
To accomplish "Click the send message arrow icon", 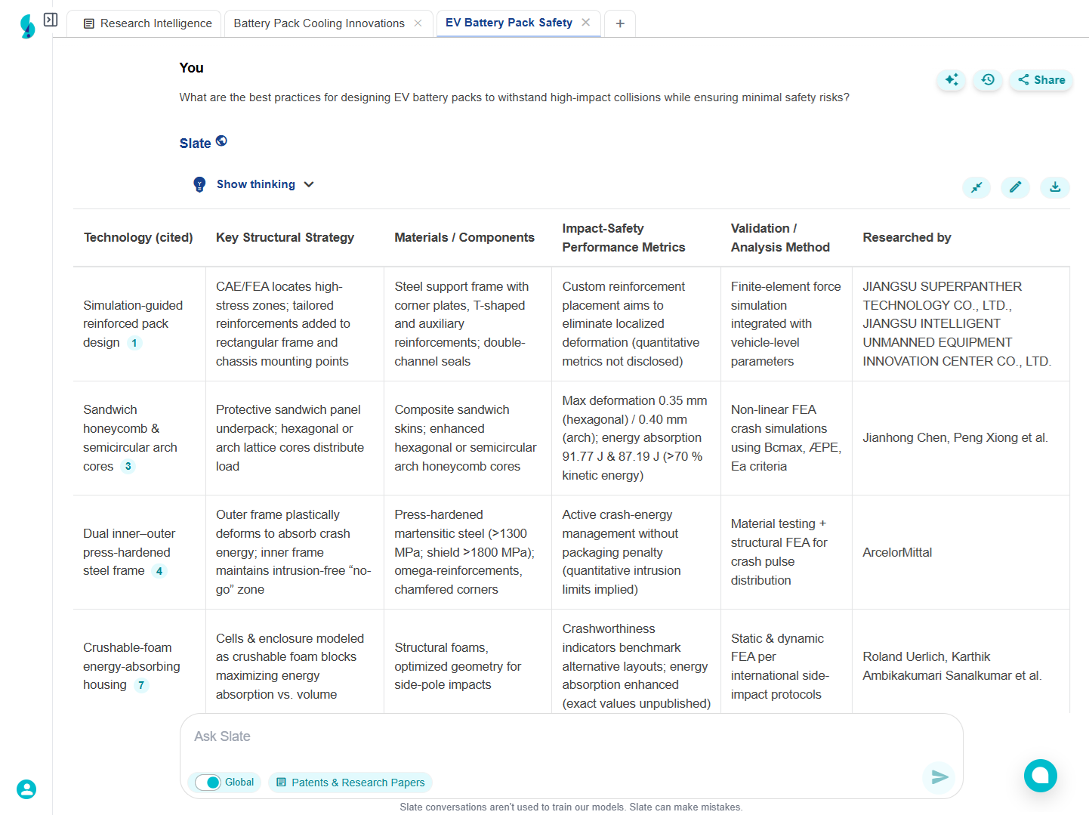I will coord(939,776).
